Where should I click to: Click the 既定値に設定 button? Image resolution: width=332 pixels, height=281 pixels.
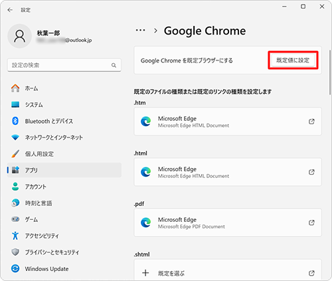point(293,60)
